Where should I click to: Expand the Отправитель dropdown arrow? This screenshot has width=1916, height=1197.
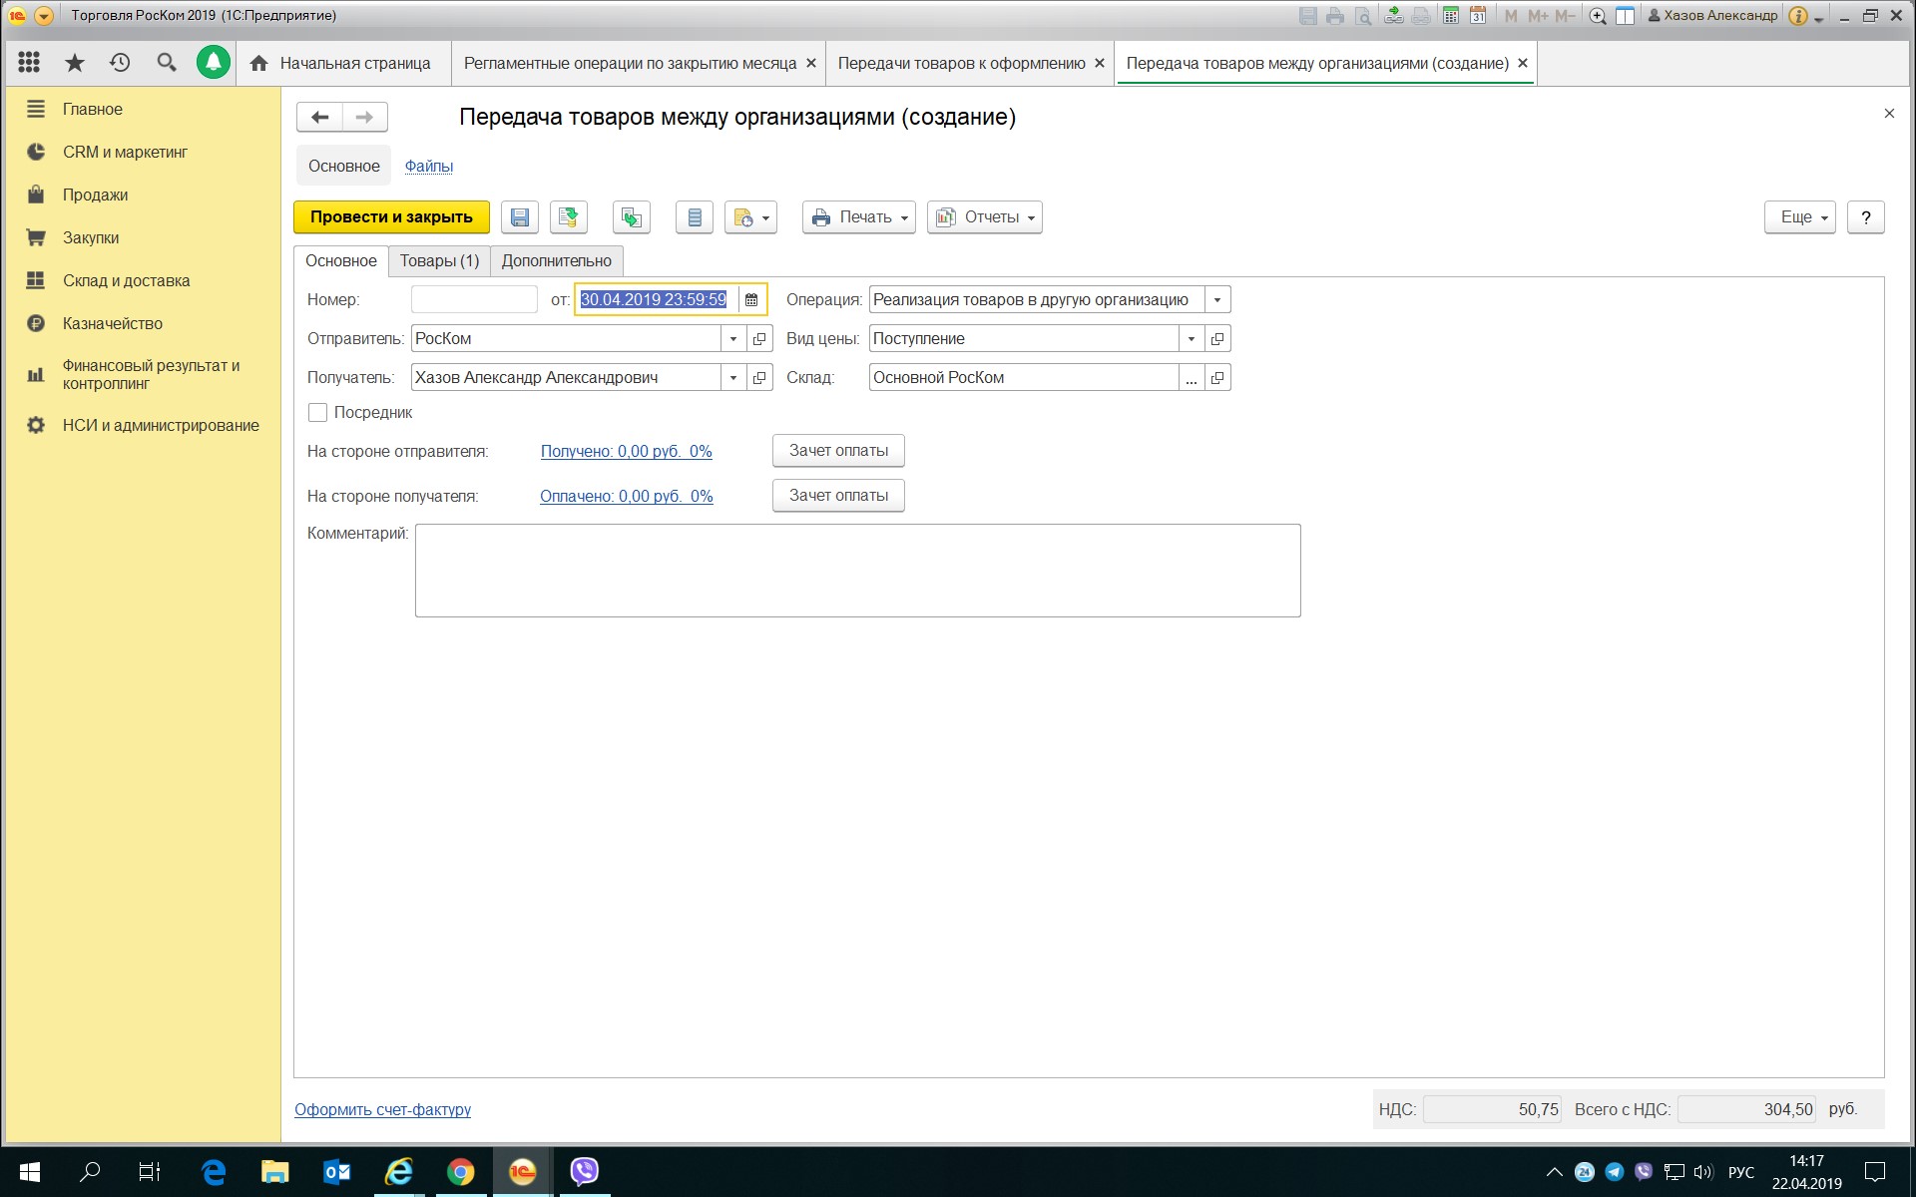(733, 339)
